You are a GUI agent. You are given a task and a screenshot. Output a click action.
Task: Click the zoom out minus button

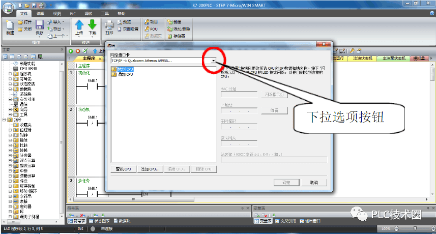click(396, 228)
